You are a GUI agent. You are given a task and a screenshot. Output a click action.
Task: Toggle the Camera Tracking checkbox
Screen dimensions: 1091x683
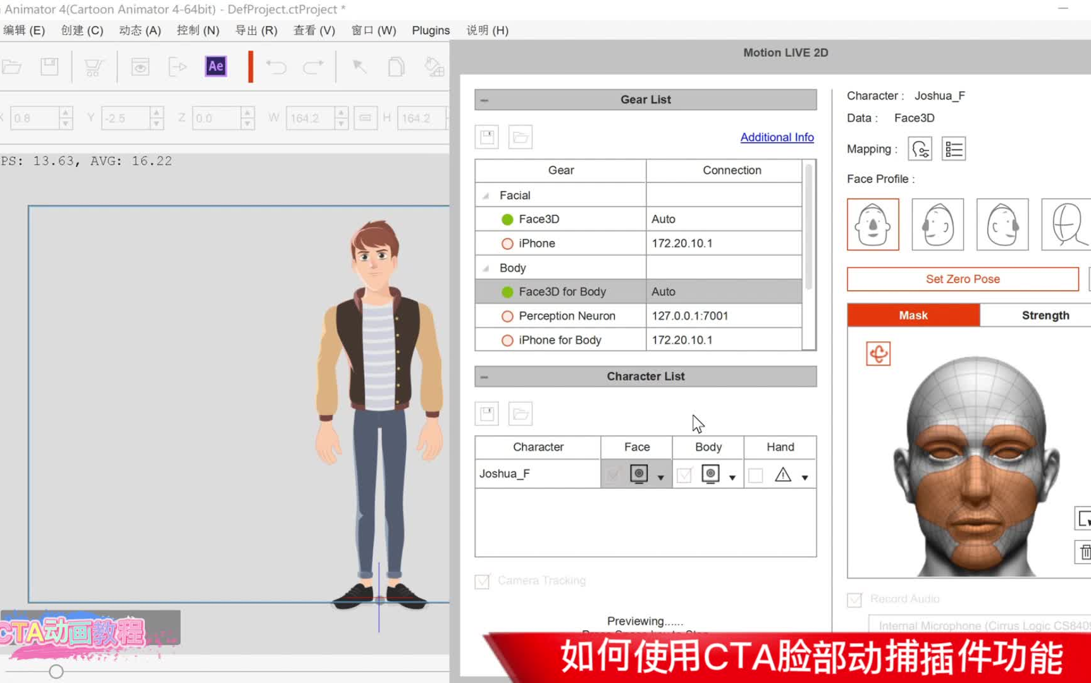[482, 581]
